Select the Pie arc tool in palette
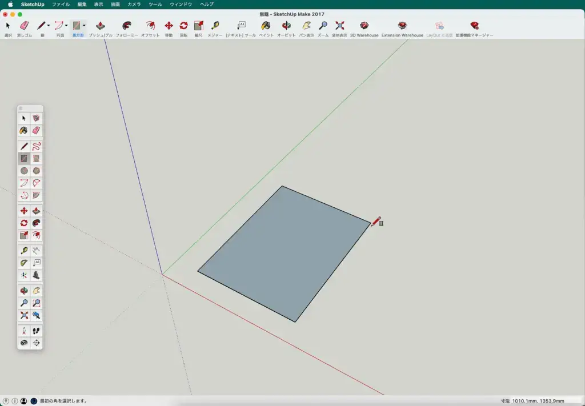The width and height of the screenshot is (585, 406). (x=36, y=195)
